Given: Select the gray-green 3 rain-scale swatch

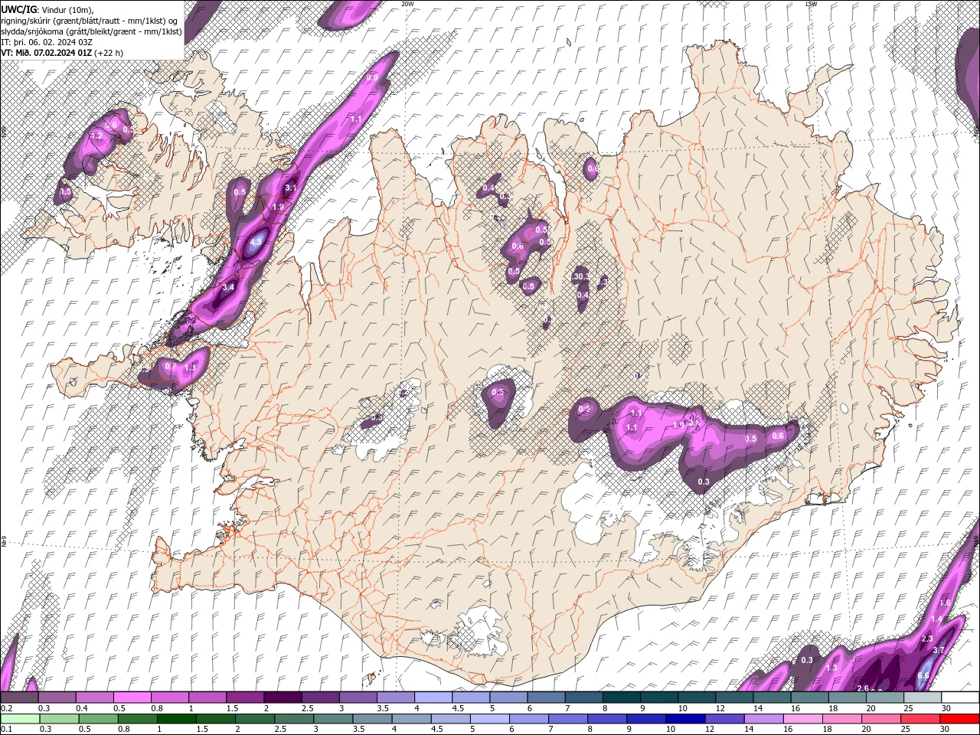Looking at the screenshot, I should (x=333, y=718).
